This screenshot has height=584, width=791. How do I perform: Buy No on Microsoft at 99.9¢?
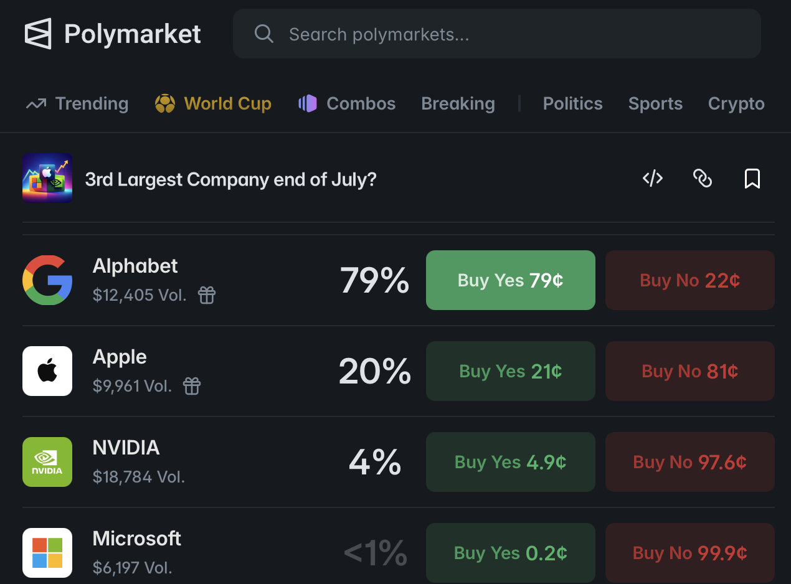click(690, 553)
